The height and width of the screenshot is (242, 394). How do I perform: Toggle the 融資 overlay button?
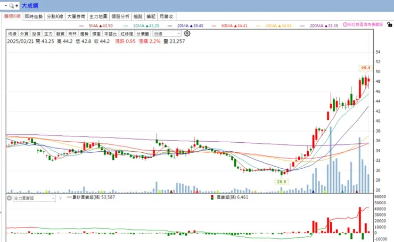pos(60,33)
